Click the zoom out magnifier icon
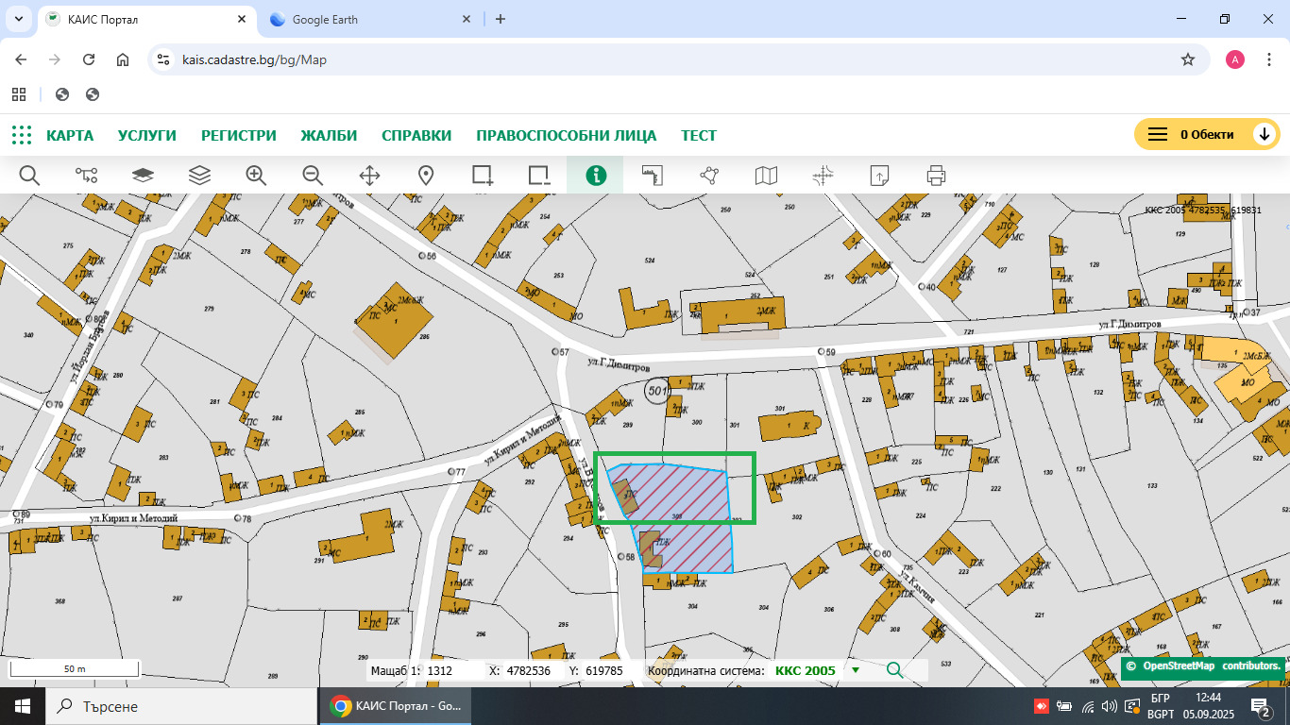Viewport: 1290px width, 725px height. (x=313, y=175)
